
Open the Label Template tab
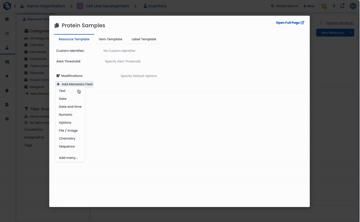(x=144, y=39)
